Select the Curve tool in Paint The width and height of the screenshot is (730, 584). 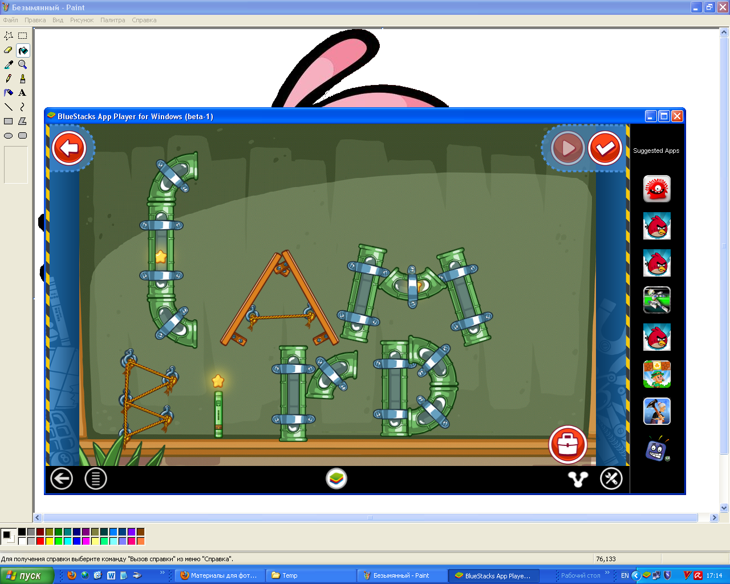point(23,107)
